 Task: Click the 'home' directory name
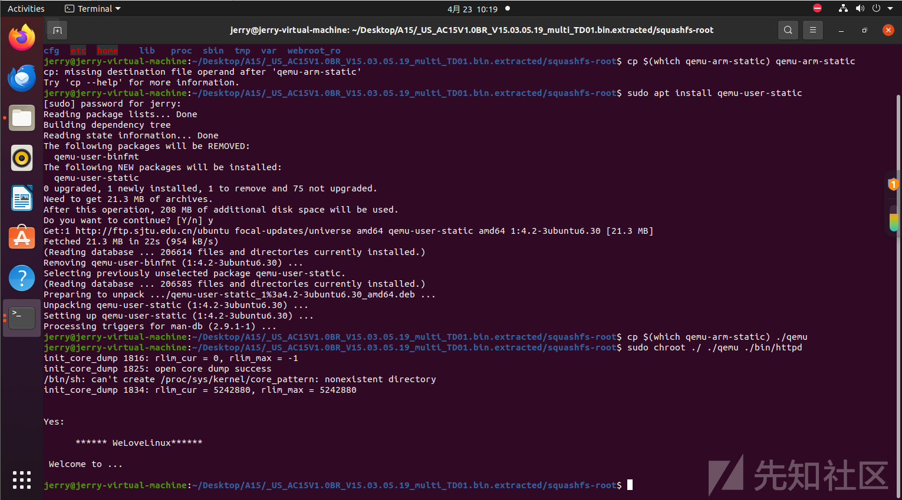(107, 51)
